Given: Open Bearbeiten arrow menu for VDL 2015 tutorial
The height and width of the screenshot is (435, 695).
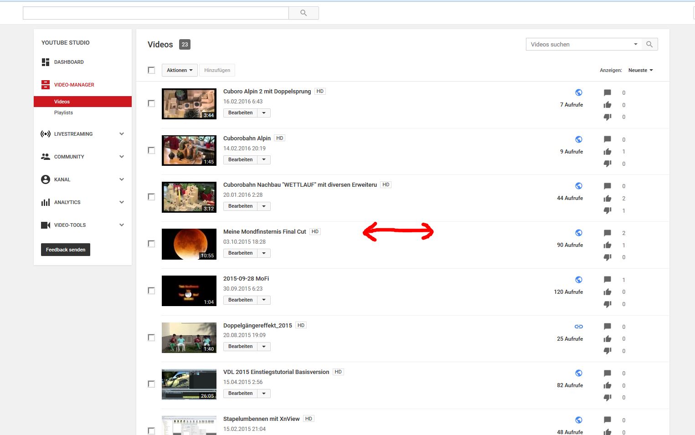Looking at the screenshot, I should click(264, 394).
